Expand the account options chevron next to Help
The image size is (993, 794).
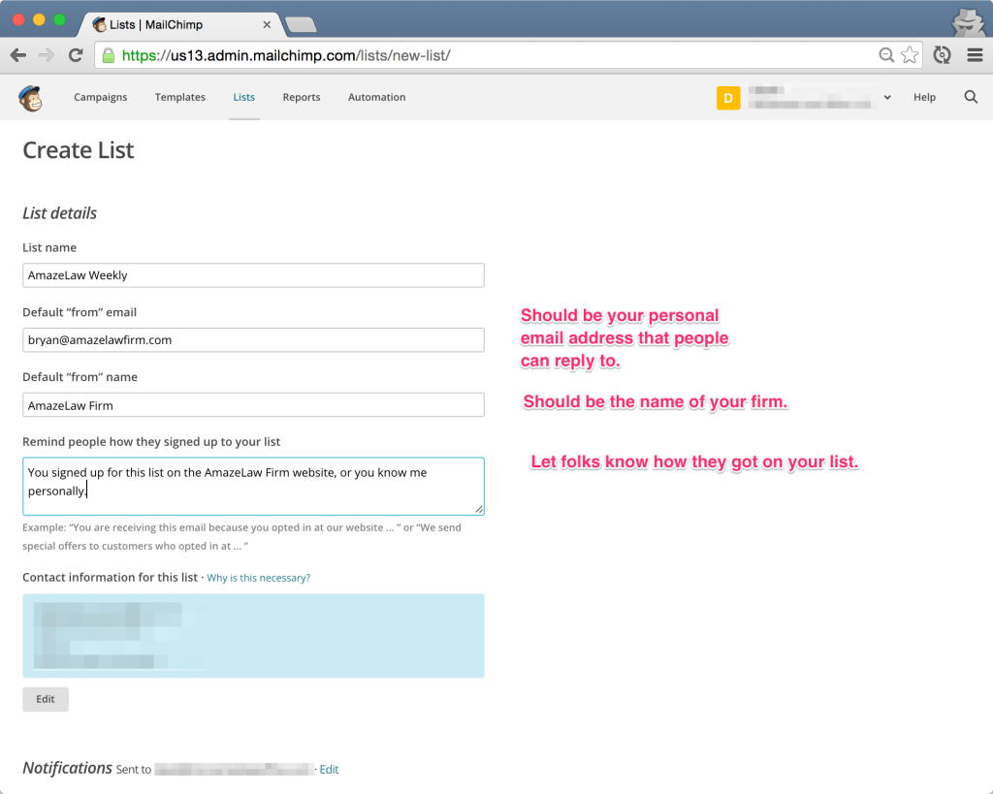888,98
